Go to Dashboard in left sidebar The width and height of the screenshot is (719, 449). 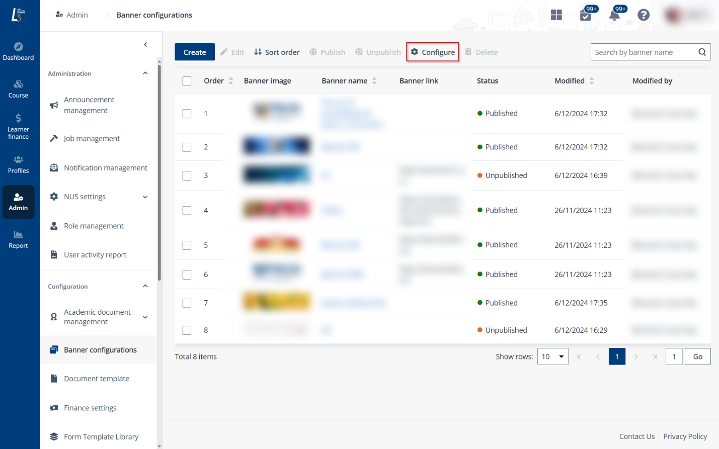click(x=19, y=51)
